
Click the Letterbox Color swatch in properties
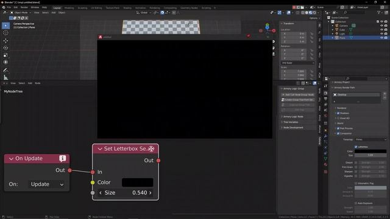370,151
